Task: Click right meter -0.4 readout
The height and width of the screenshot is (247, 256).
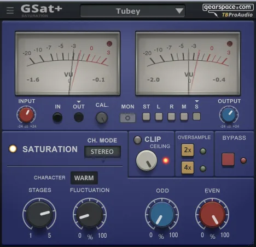Action: [219, 80]
